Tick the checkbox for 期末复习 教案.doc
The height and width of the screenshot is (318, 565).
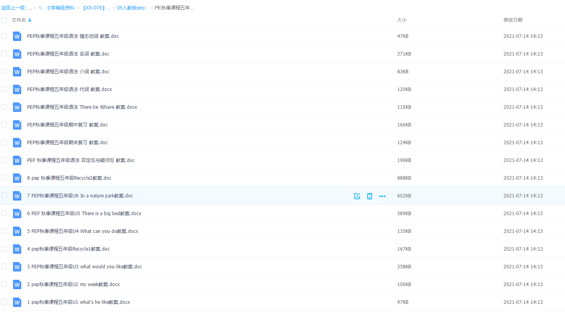[x=4, y=142]
